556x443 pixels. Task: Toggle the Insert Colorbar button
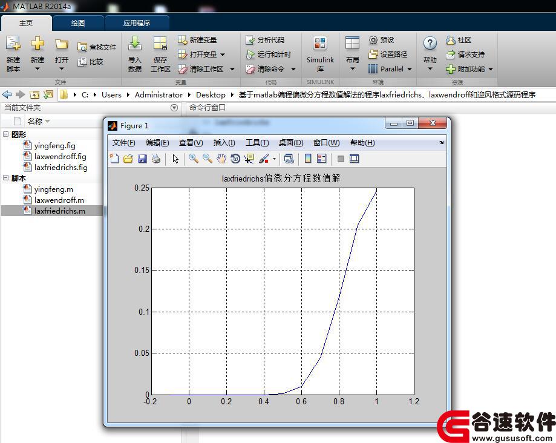[308, 159]
